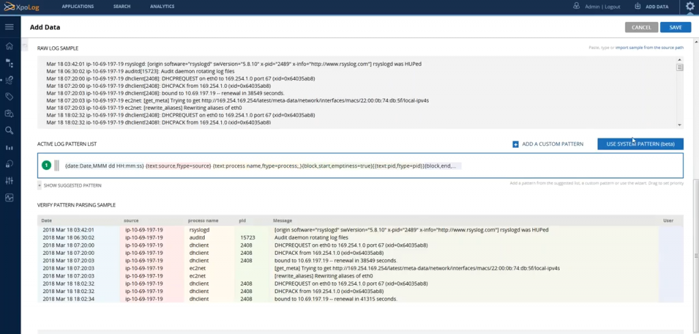Click the plus icon beside Add a Custom Pattern
The width and height of the screenshot is (699, 334).
click(515, 145)
